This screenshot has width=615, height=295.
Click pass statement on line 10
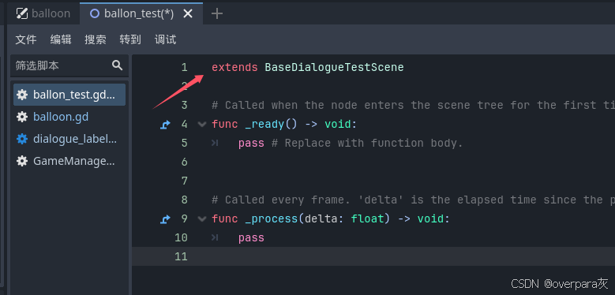[251, 237]
